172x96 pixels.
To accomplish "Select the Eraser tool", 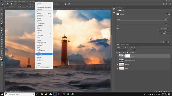I will 2,32.
